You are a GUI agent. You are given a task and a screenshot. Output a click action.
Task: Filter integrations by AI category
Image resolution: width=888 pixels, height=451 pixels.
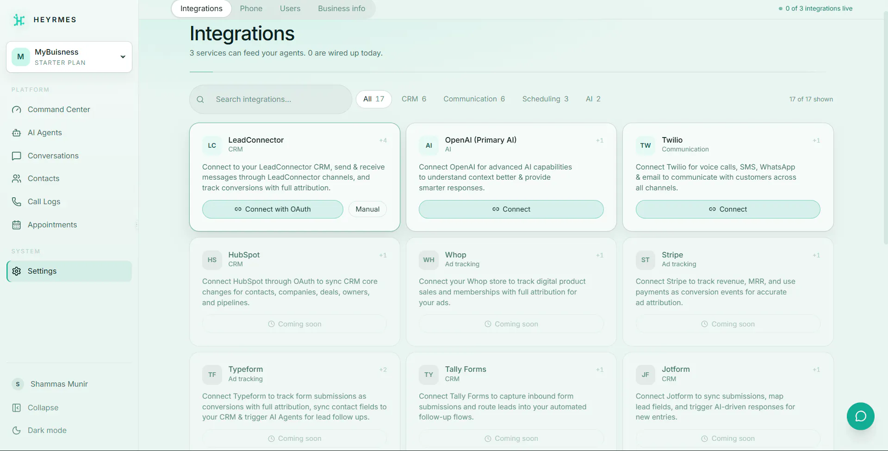click(x=593, y=99)
